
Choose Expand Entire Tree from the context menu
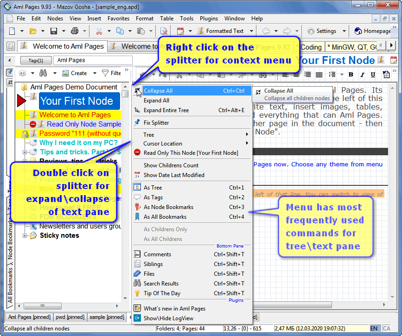coord(192,110)
